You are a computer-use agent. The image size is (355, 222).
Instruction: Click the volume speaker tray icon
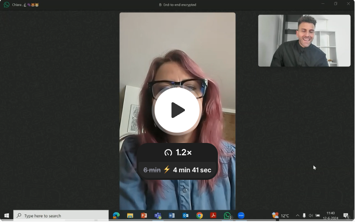[311, 216]
